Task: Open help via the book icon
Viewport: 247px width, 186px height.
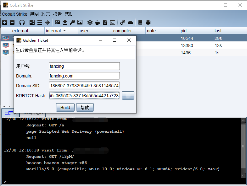Action: 140,23
